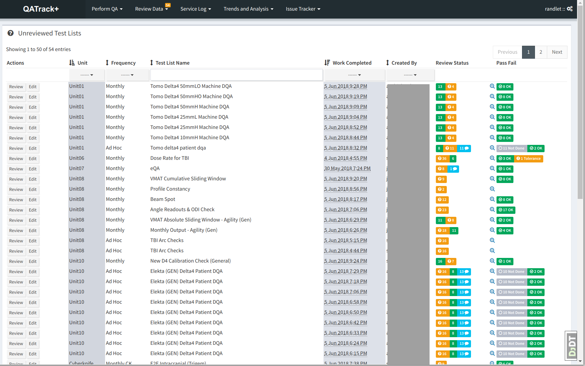Click magnifier icon for TBI Arc Checks 5:15 PM row
The image size is (585, 366).
492,240
